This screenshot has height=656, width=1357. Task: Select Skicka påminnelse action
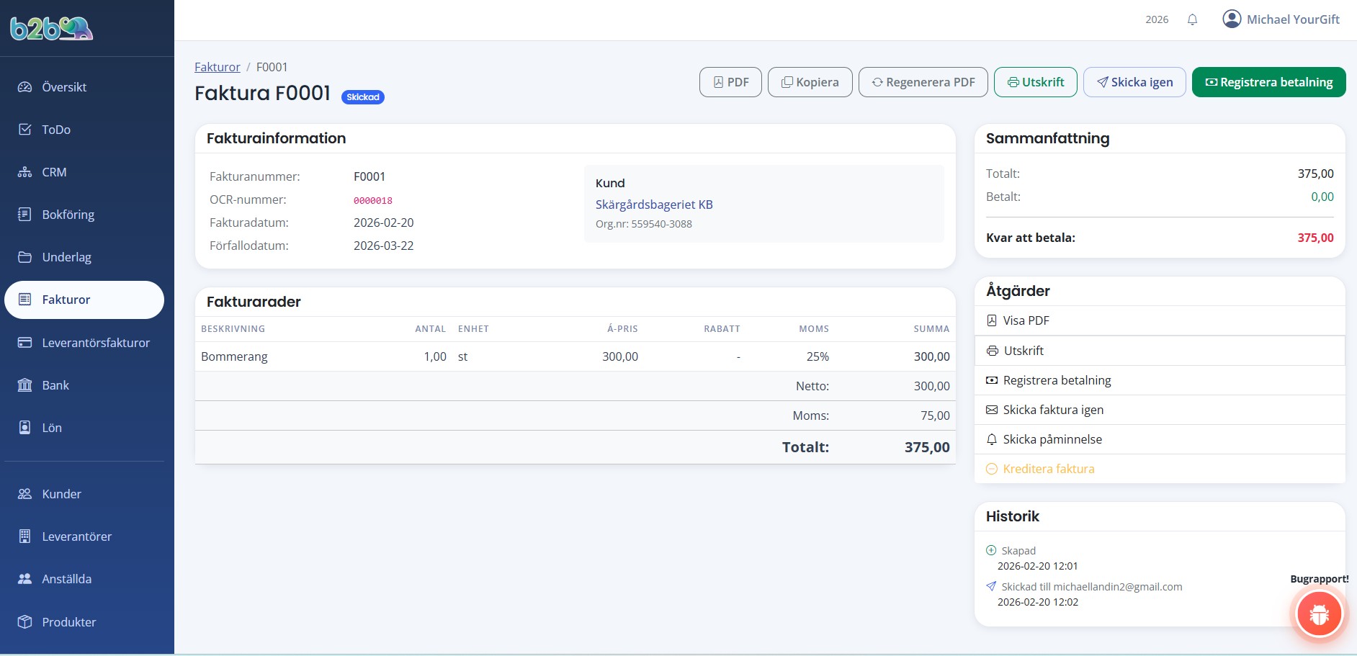(x=1052, y=439)
